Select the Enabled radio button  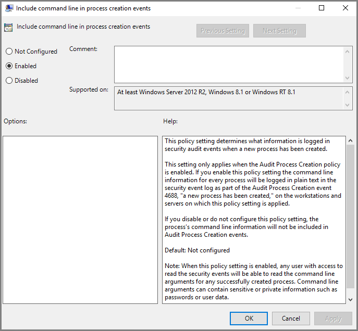point(9,66)
